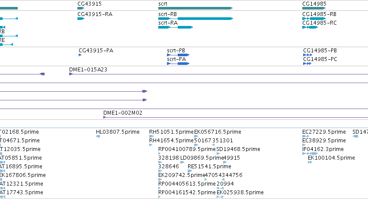Open the AT17743.5prime EST label
The width and height of the screenshot is (368, 199).
(x=22, y=193)
